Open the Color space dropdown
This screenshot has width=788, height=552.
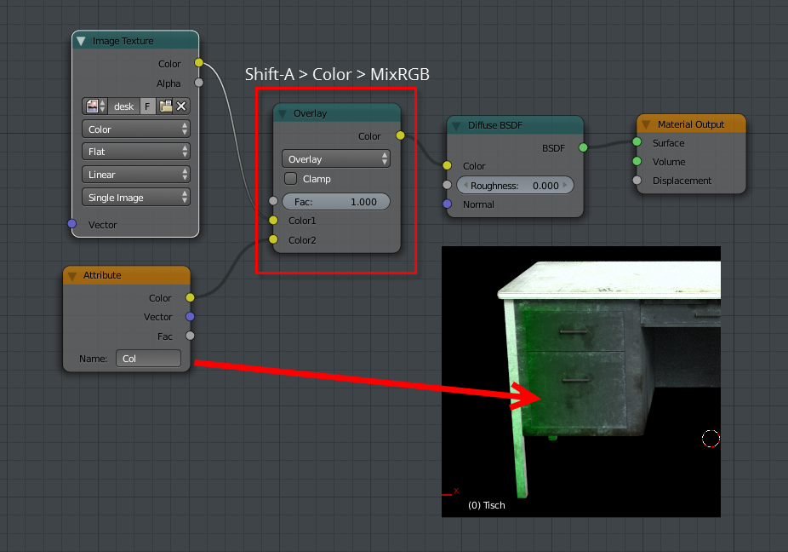[x=135, y=129]
